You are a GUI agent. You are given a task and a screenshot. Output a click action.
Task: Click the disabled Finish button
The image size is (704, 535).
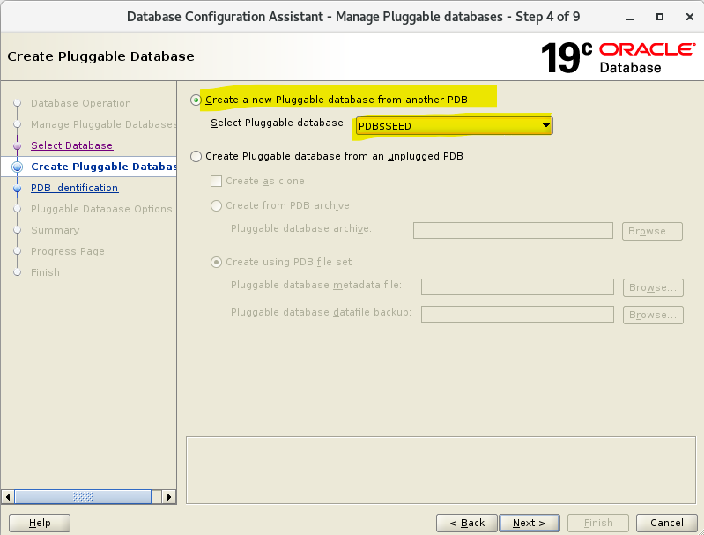pos(598,523)
